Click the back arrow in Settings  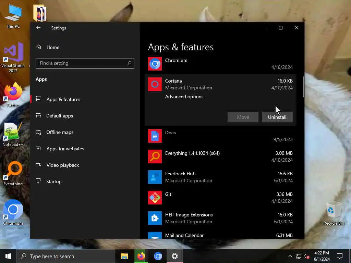coord(38,28)
